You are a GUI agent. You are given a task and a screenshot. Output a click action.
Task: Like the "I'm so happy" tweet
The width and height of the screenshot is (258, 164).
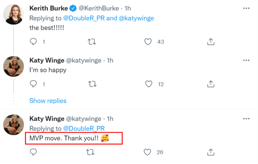tap(149, 84)
